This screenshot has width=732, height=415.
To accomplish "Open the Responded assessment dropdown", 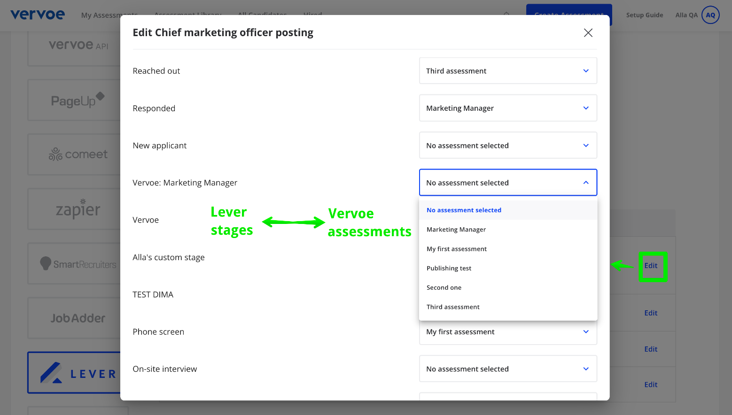I will [508, 108].
